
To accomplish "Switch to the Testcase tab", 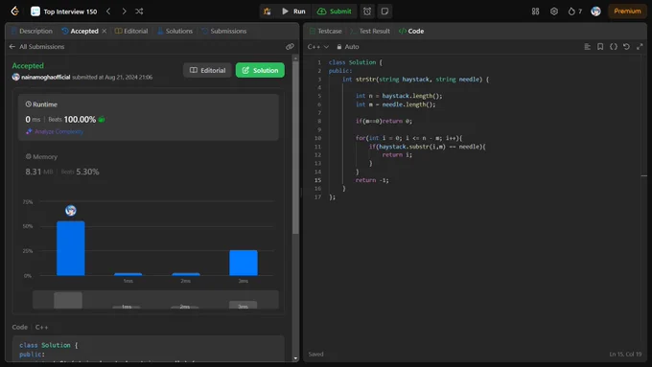I will [326, 32].
